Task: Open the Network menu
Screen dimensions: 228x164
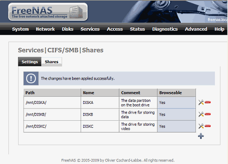Action: (45, 29)
